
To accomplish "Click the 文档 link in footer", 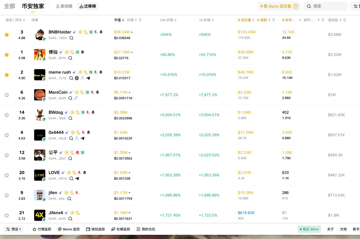I will tap(343, 229).
